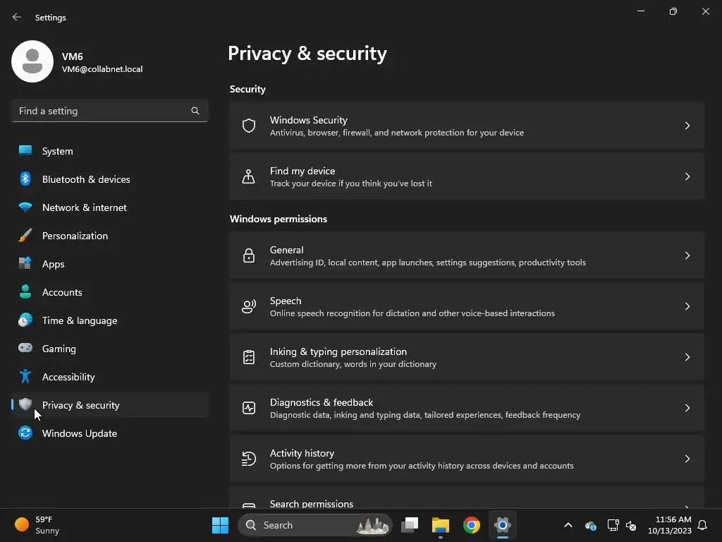Open the Windows Security settings title
722x542 pixels.
309,120
